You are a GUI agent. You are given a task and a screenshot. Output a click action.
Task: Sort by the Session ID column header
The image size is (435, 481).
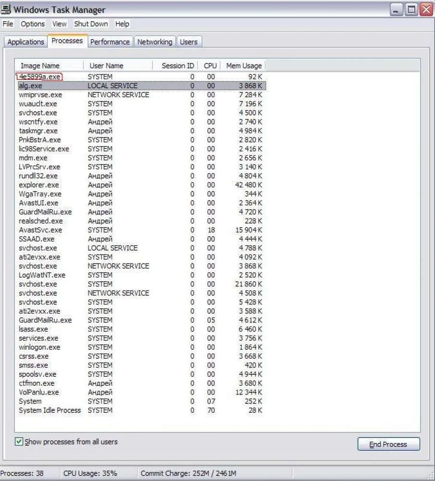pyautogui.click(x=175, y=65)
